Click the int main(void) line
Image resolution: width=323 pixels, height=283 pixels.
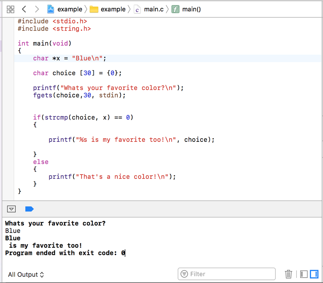click(44, 43)
